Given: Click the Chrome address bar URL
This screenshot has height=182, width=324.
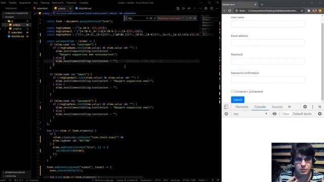Looking at the screenshot, I should [273, 11].
